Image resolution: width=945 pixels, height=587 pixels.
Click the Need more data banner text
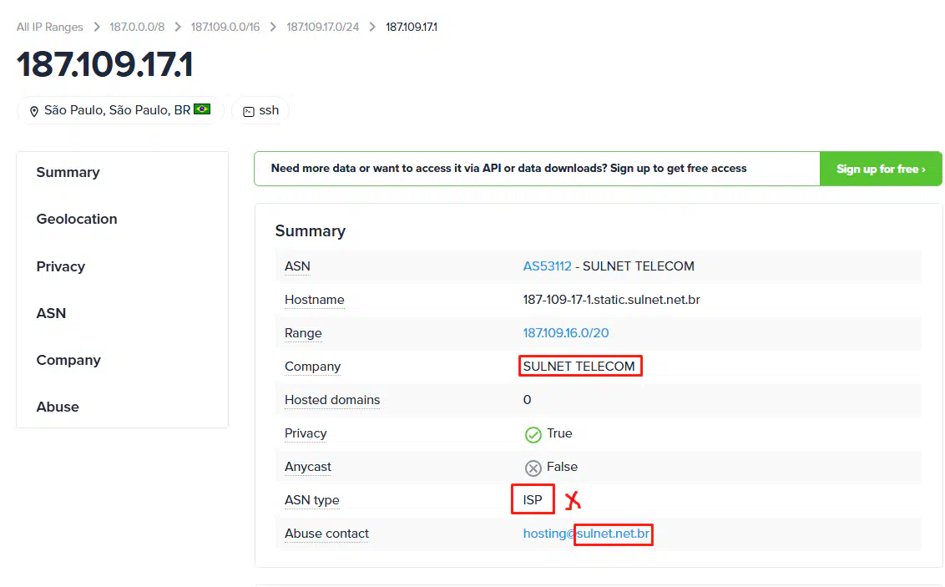(x=508, y=168)
